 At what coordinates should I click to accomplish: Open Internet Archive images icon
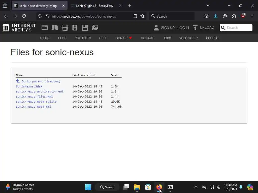pos(95,28)
